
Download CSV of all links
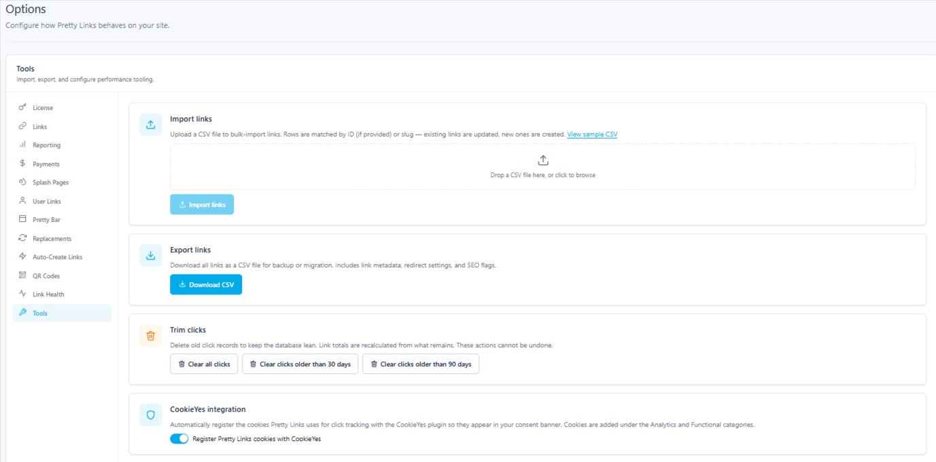206,285
